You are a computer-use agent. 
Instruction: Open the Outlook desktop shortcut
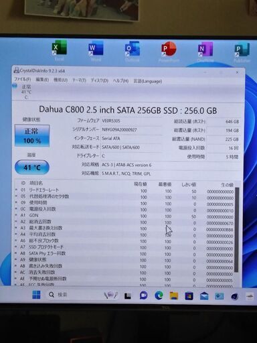click(132, 52)
